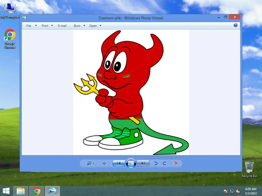
Task: Click the magnifier zoom icon
Action: [89, 163]
